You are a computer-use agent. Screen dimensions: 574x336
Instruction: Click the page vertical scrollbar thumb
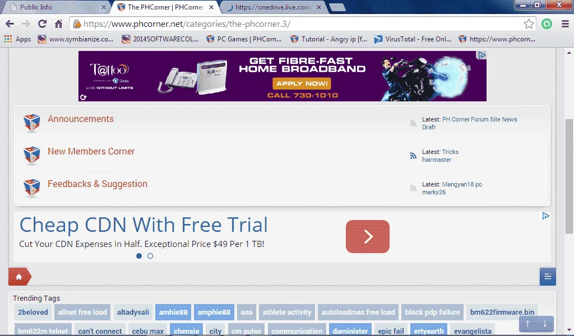click(569, 176)
